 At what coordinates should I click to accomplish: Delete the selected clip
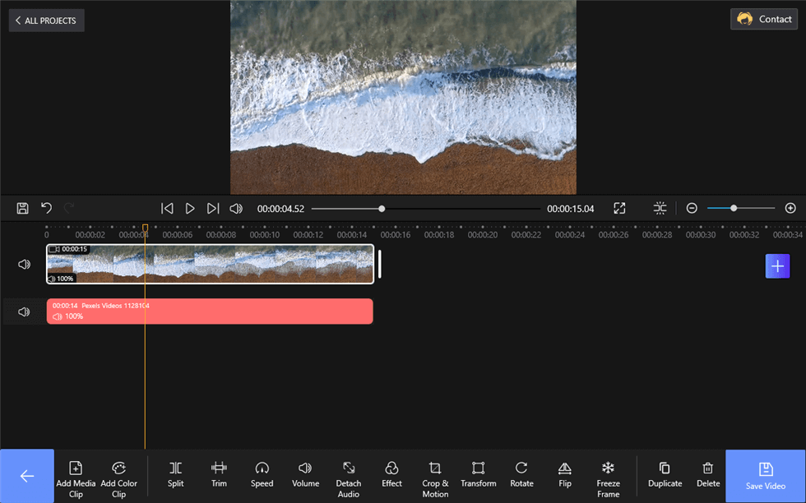coord(708,474)
